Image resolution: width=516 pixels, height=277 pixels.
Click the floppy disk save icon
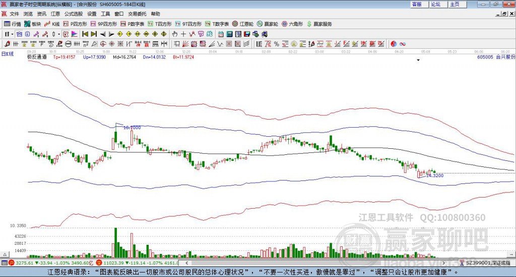pos(247,34)
